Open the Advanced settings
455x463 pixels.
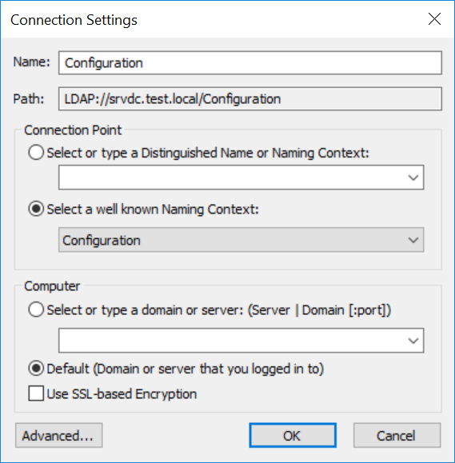[58, 435]
